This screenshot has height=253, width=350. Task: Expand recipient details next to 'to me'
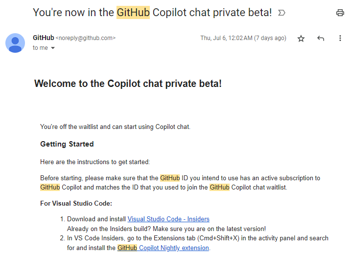[x=53, y=48]
